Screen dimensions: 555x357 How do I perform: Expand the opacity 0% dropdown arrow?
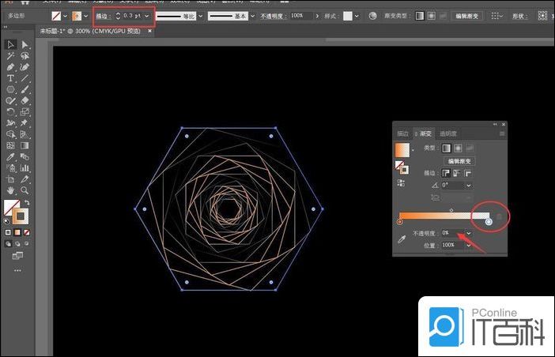point(469,233)
